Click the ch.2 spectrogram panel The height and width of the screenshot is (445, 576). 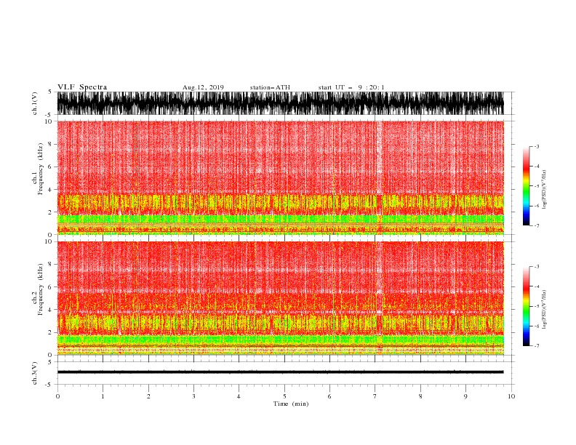pyautogui.click(x=280, y=298)
